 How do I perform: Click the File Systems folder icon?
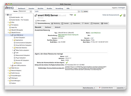[x=10, y=25]
